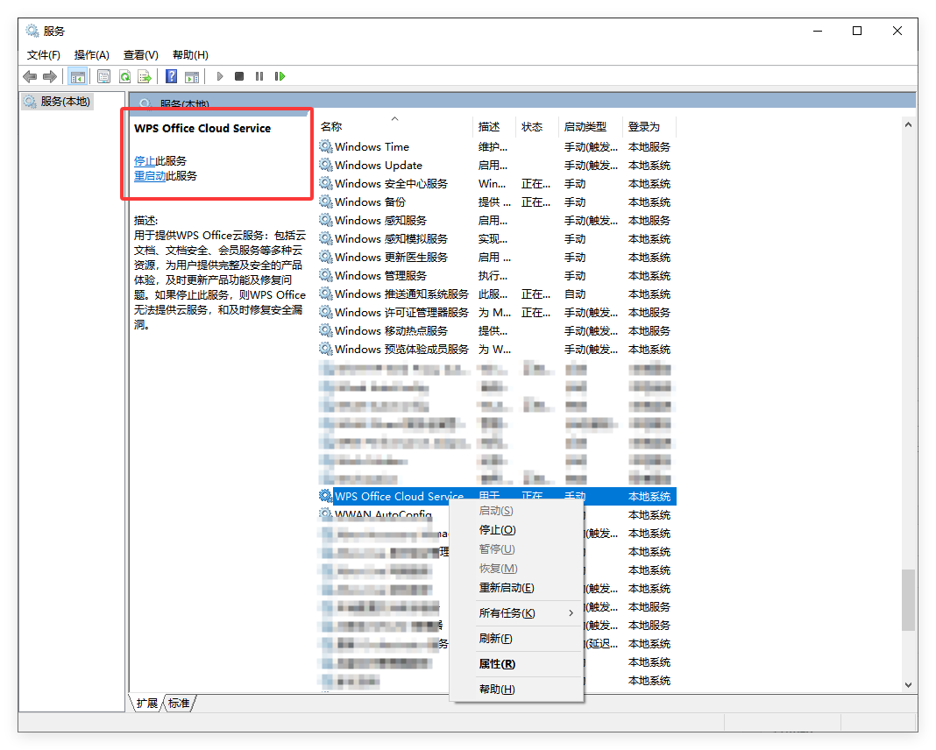Select 属性(R) in the context menu
Image resolution: width=936 pixels, height=750 pixels.
[497, 663]
